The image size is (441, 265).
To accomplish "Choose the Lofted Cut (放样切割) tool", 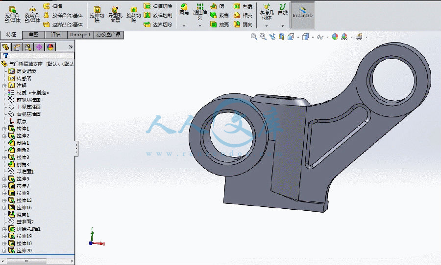I will (x=158, y=15).
